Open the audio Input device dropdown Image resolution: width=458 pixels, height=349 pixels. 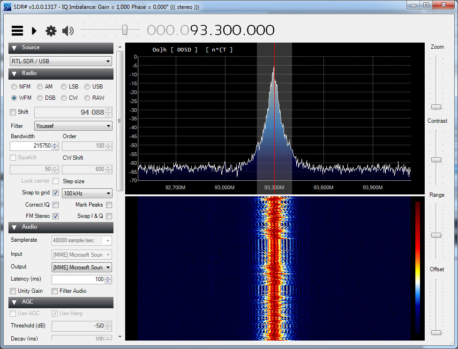pyautogui.click(x=82, y=255)
